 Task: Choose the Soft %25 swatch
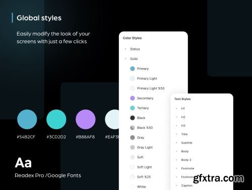pos(133,177)
